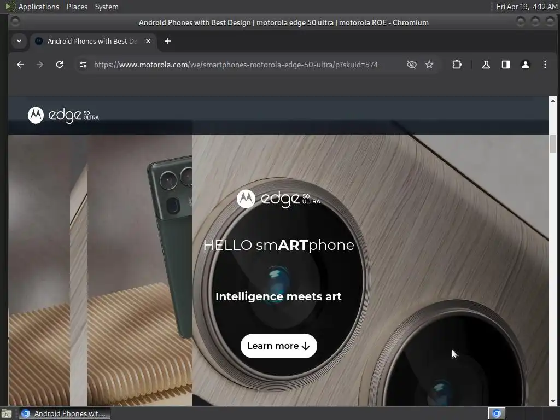Click the page scrollbar down arrow

point(553,401)
